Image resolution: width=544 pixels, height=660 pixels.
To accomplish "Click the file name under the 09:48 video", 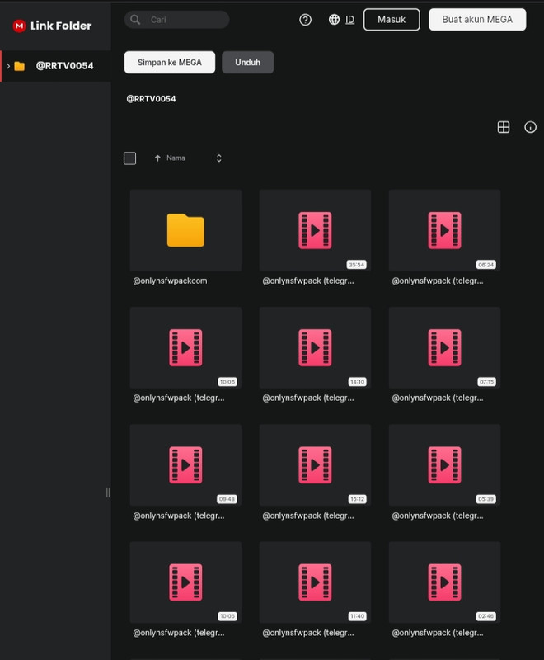I will 179,516.
